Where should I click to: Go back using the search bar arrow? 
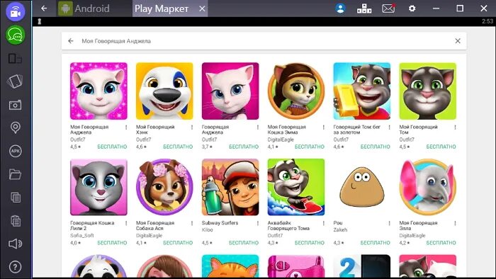(71, 41)
